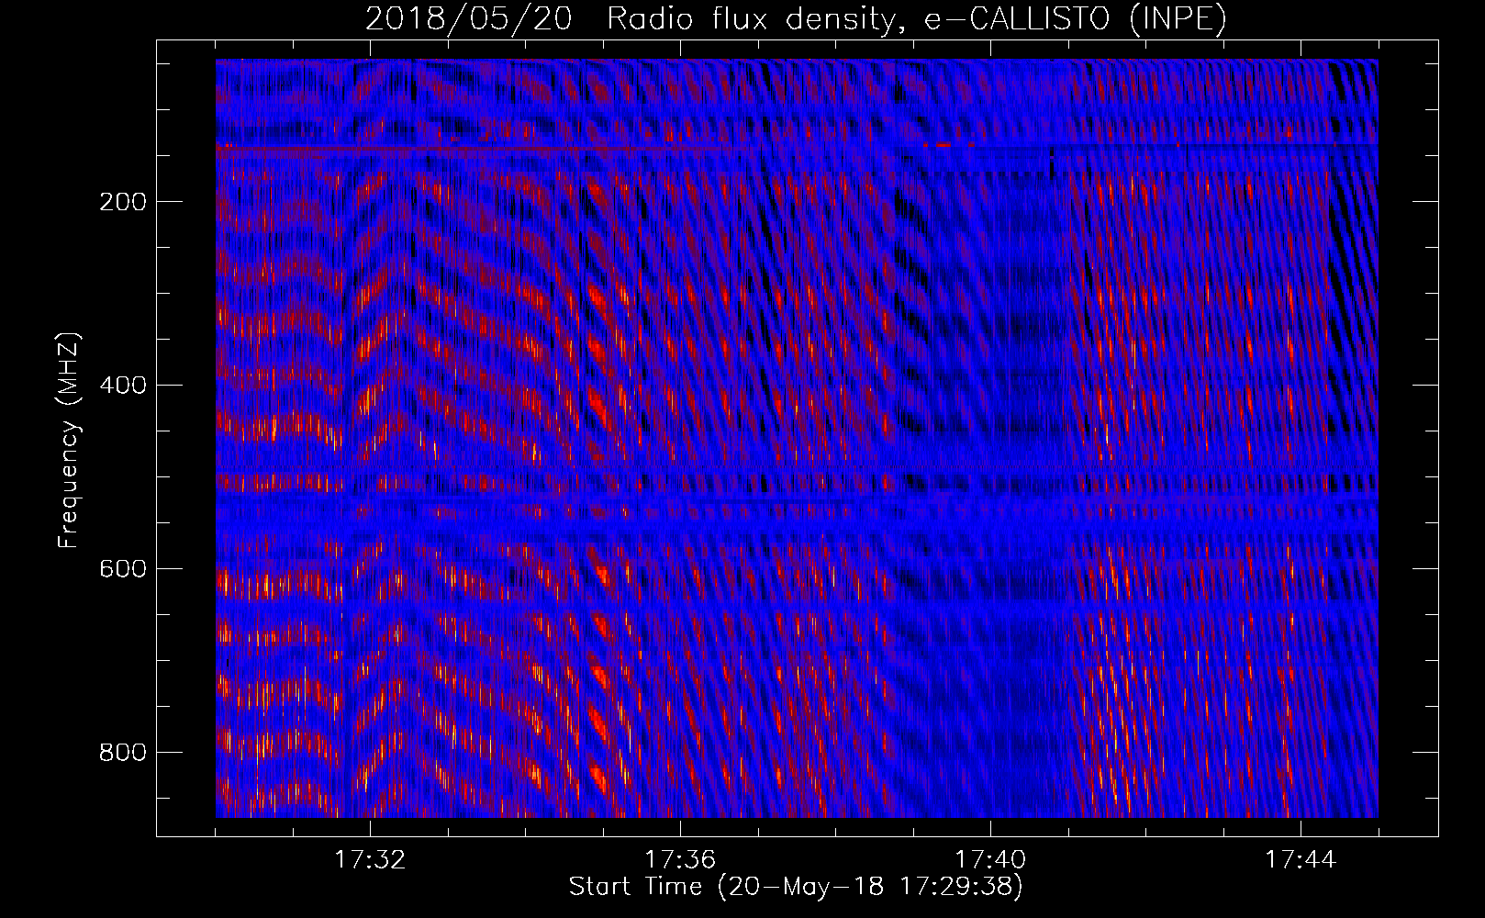Click the "Start Time (20-May-18 17:29:38)" axis label
This screenshot has height=918, width=1485.
[796, 887]
